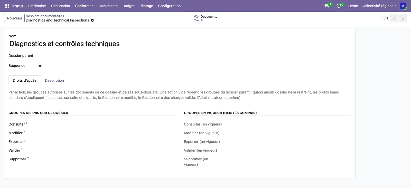The width and height of the screenshot is (411, 188).
Task: Click the Documents smart button icon
Action: pyautogui.click(x=197, y=18)
